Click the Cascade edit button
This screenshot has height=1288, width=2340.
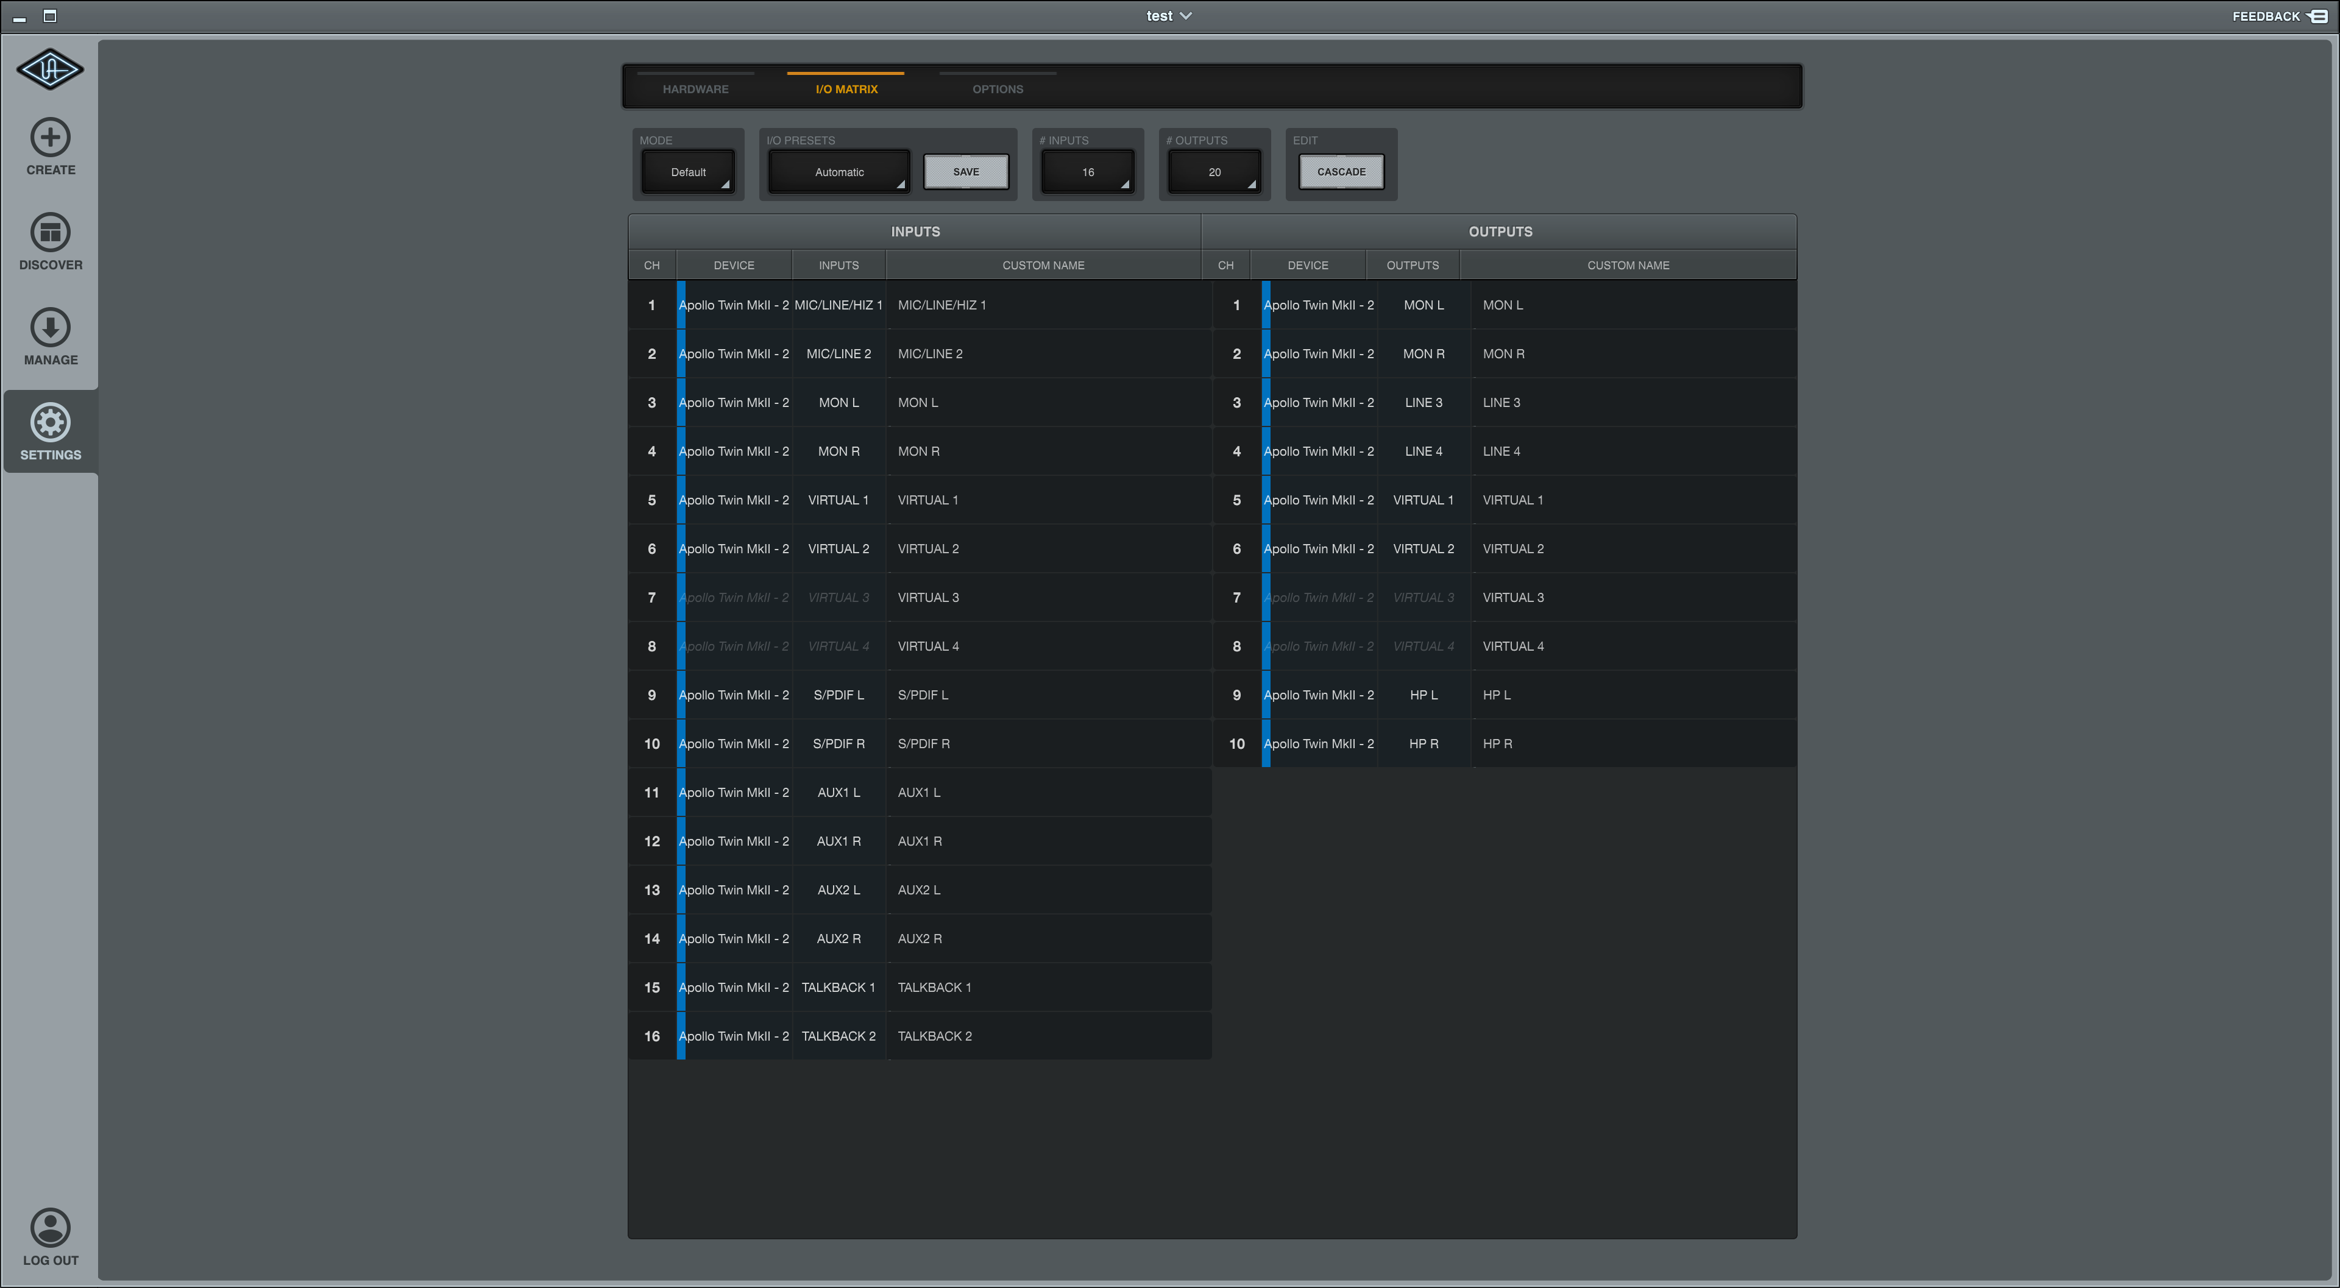tap(1341, 172)
